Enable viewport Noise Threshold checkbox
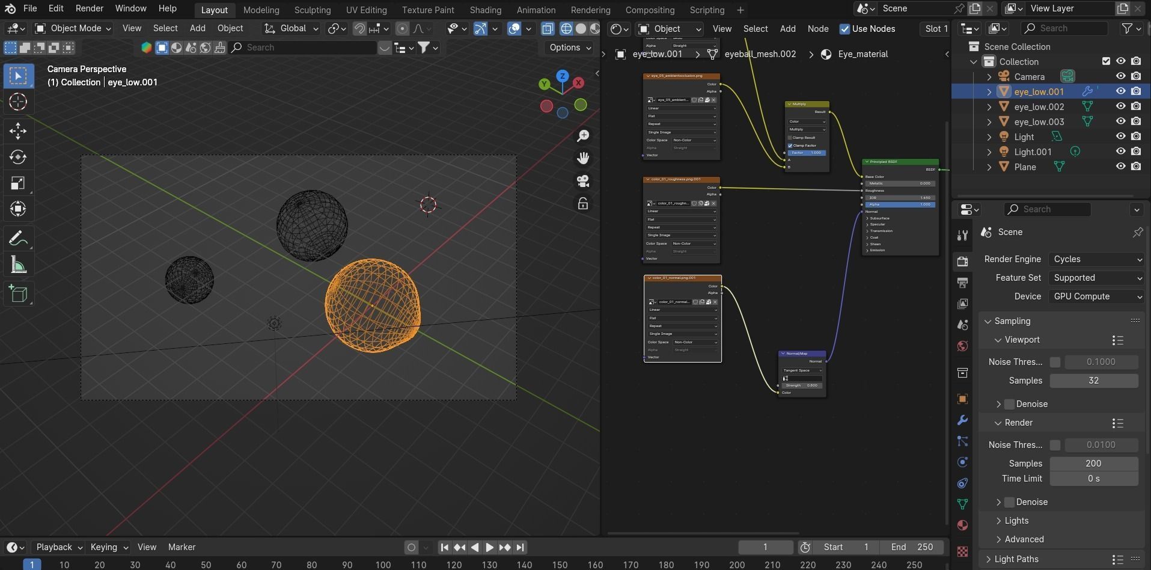The image size is (1151, 570). (1055, 362)
